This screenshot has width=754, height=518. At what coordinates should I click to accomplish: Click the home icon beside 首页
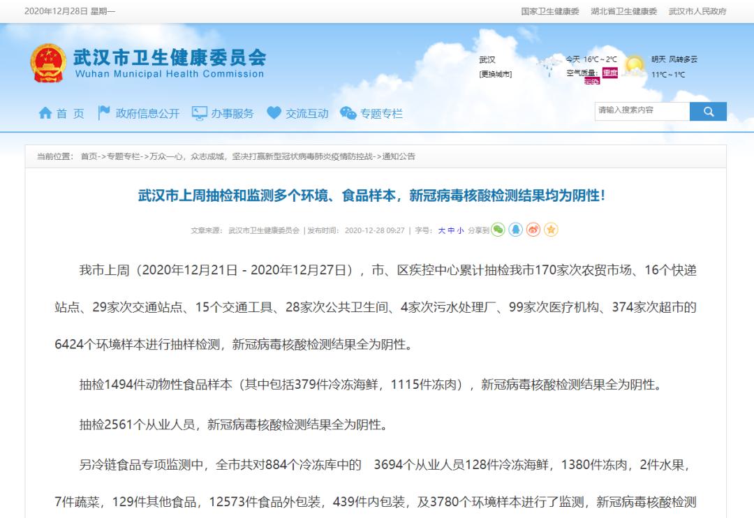[45, 113]
